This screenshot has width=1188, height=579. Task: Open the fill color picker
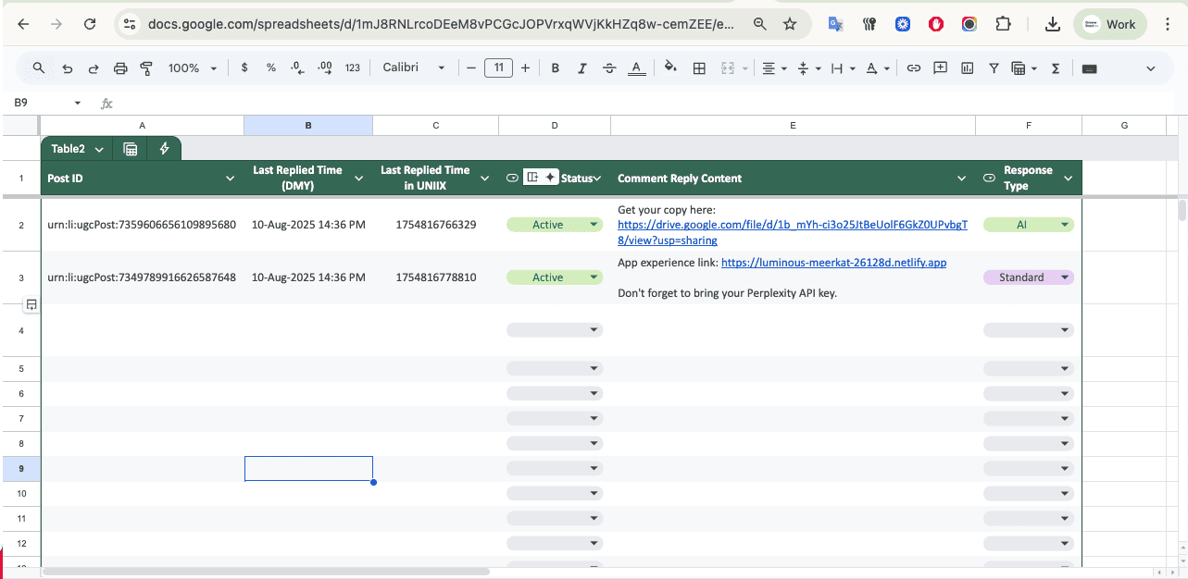671,68
